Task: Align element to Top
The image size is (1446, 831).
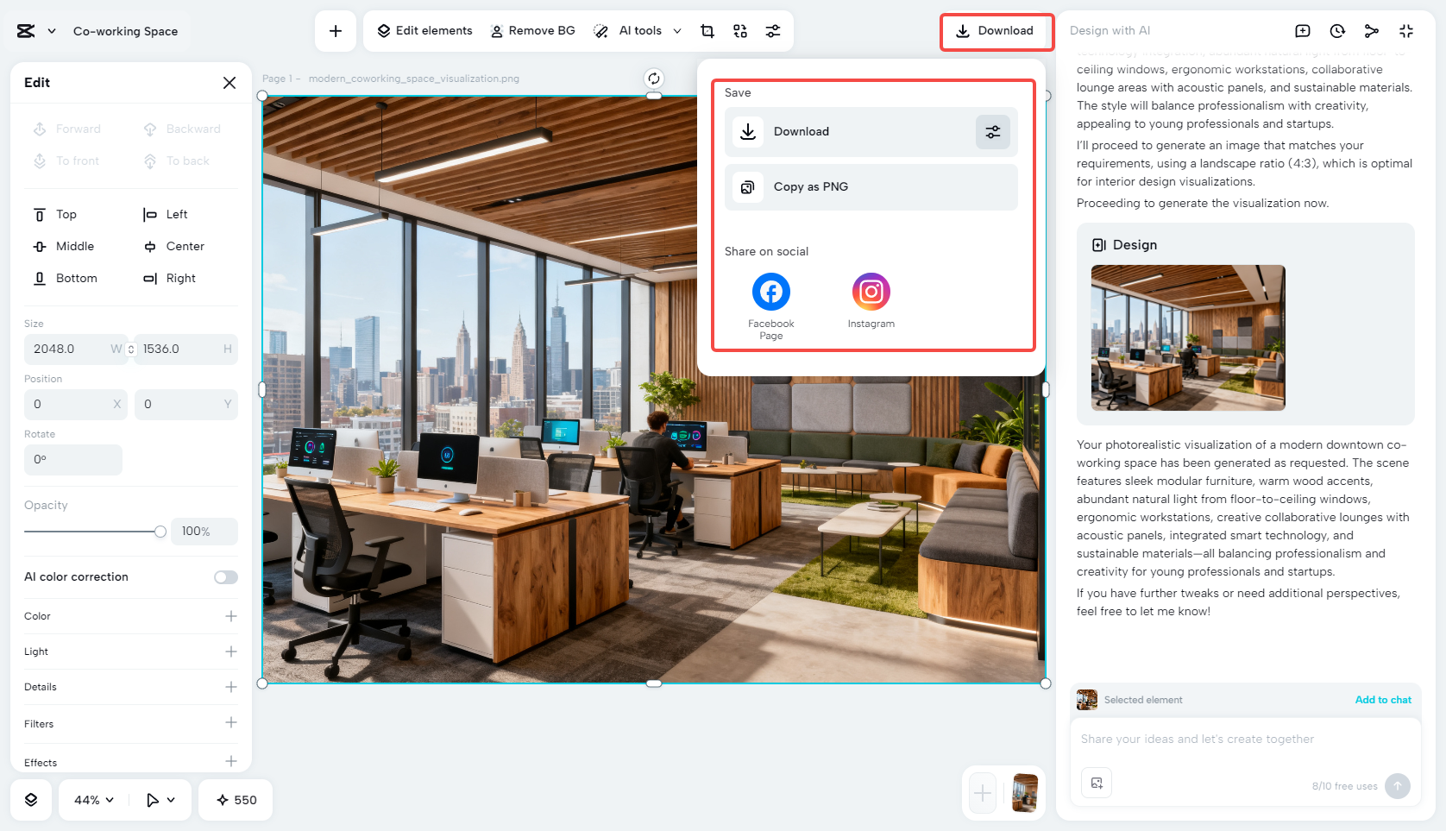Action: pos(55,215)
